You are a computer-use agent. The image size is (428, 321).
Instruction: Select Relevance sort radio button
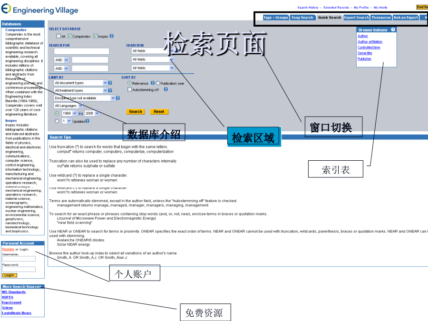tap(130, 83)
